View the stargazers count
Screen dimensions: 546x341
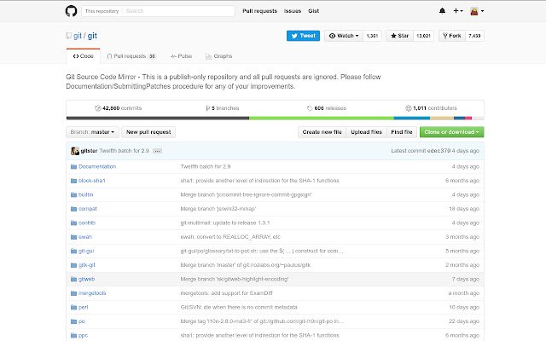423,36
